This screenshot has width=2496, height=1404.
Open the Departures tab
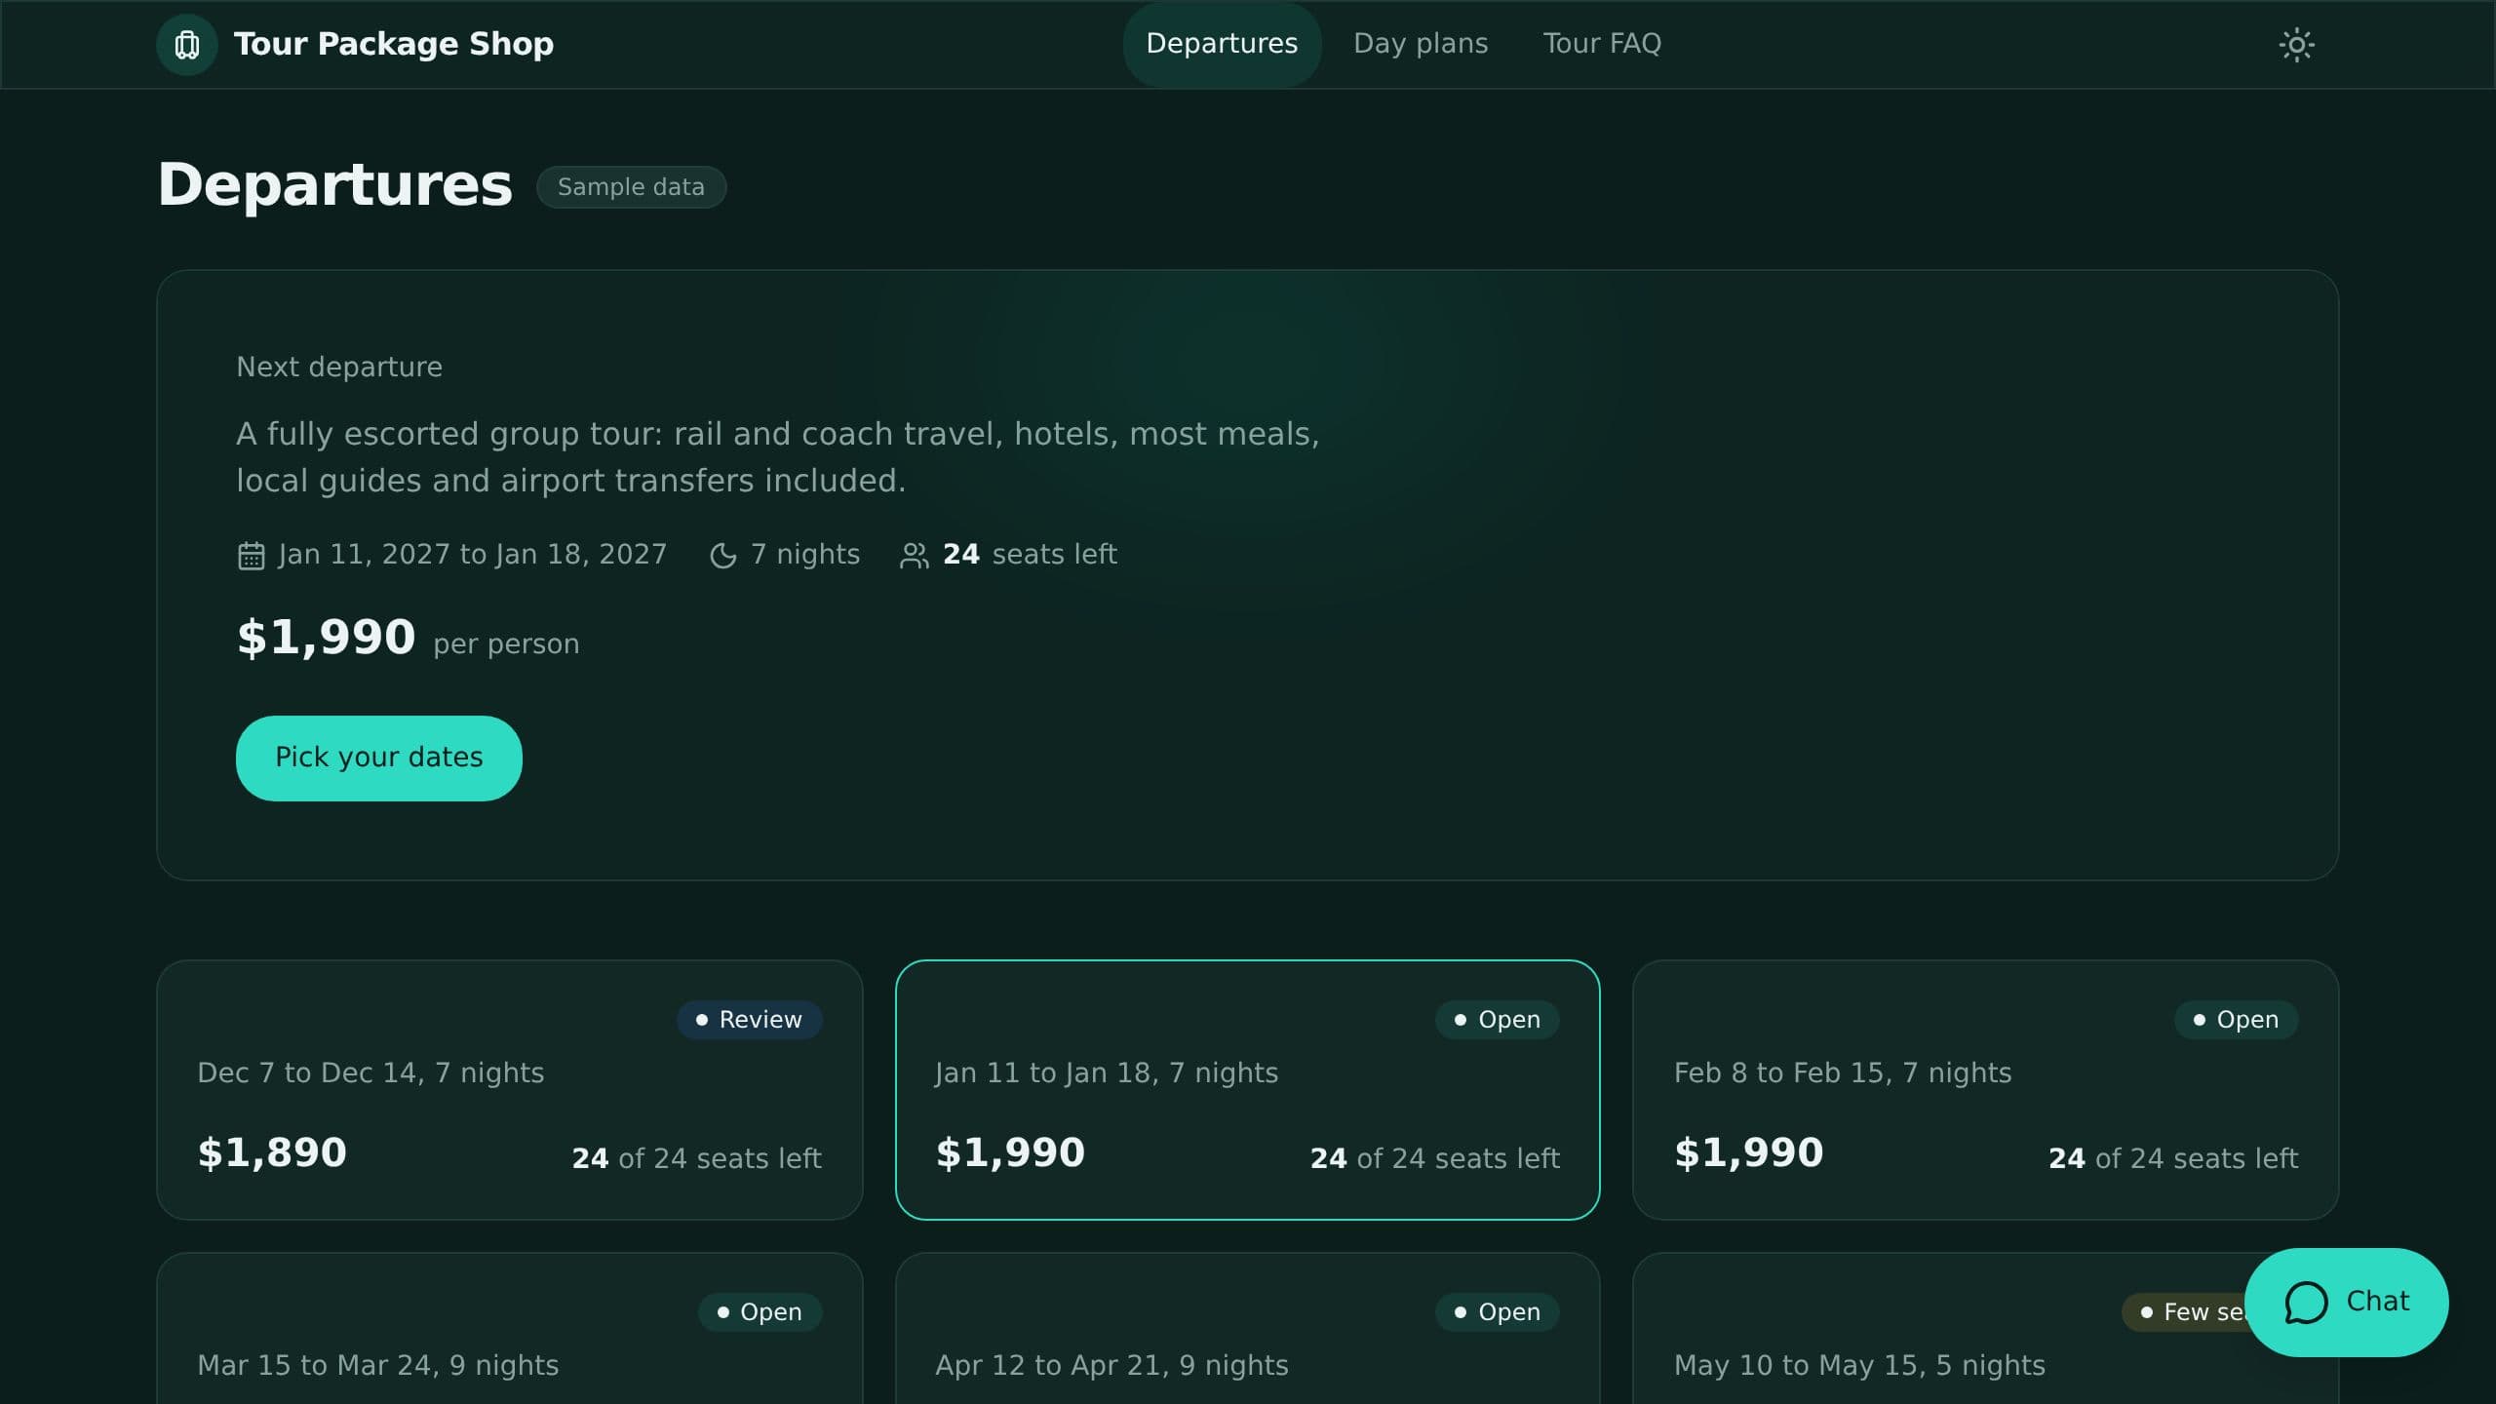point(1222,44)
